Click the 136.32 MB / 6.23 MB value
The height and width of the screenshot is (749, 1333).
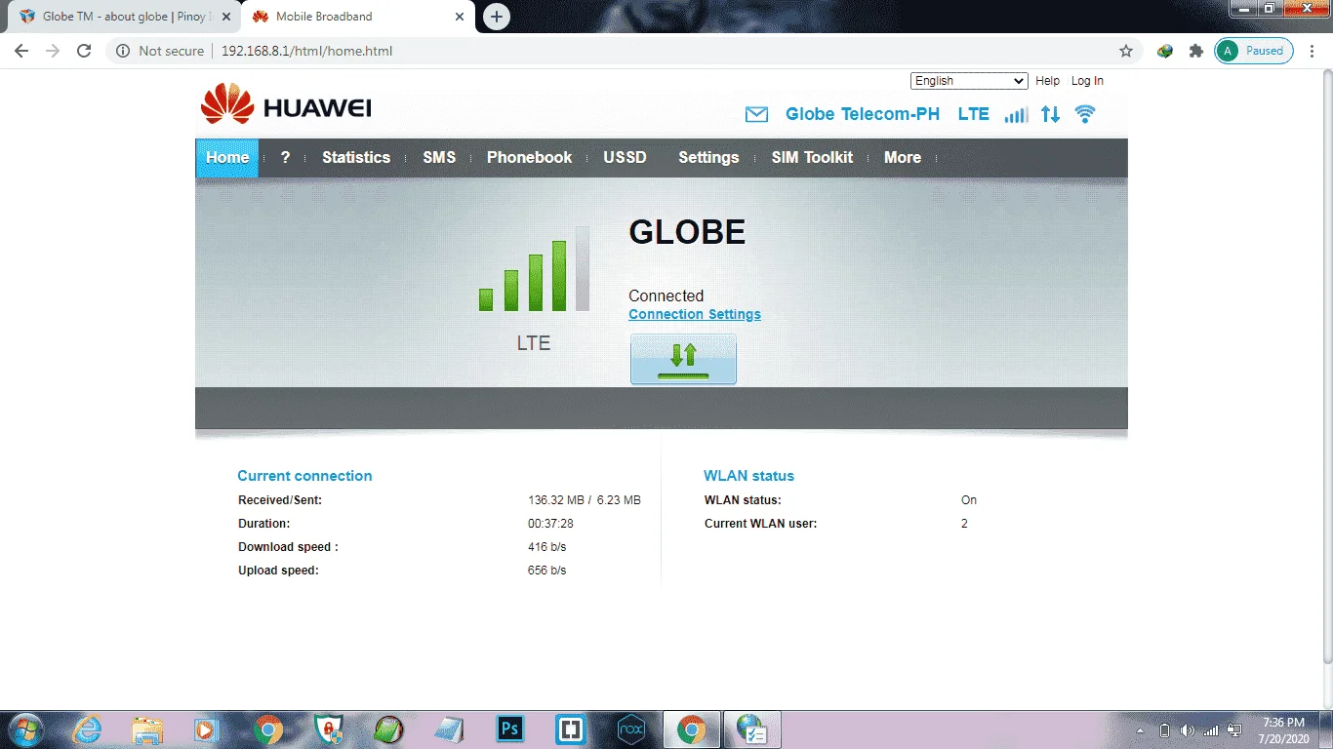tap(585, 500)
